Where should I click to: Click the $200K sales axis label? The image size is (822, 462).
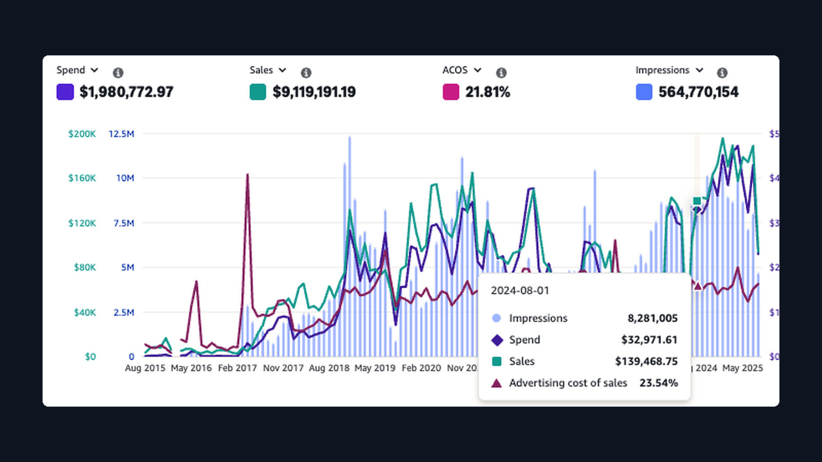[82, 134]
